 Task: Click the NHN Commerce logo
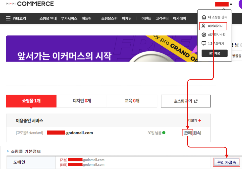click(30, 4)
